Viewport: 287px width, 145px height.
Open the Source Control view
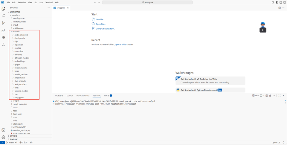4,23
